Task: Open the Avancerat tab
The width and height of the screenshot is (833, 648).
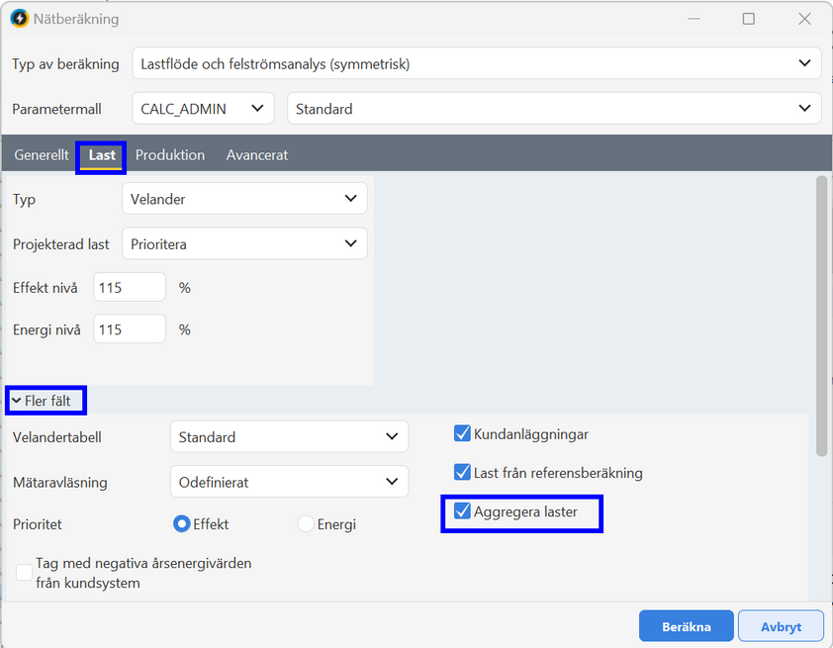Action: click(x=257, y=155)
